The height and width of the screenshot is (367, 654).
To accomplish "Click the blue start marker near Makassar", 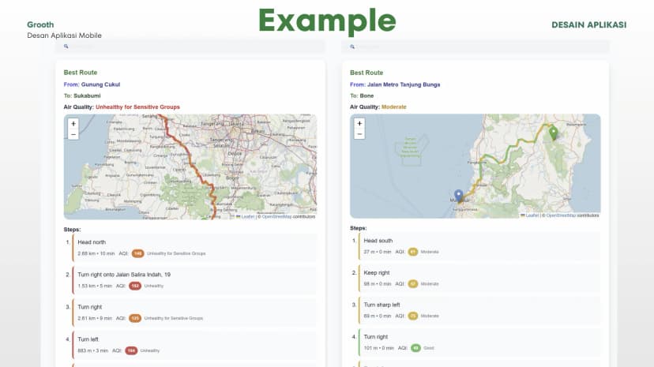I will click(x=458, y=196).
